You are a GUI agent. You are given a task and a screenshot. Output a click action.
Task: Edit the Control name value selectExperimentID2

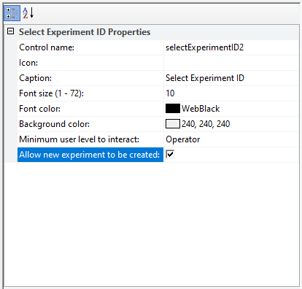231,47
